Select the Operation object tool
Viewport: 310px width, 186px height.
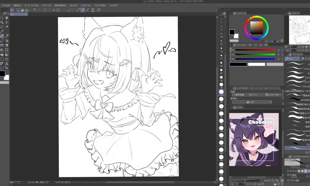pos(2,22)
